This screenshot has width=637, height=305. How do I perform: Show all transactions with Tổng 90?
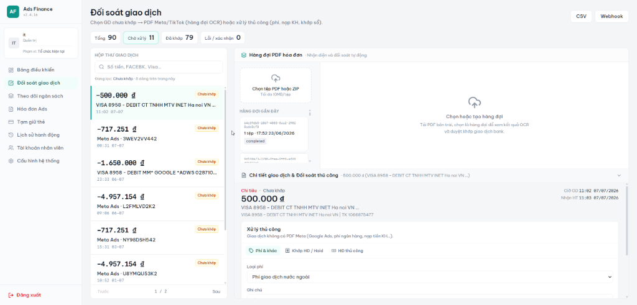point(106,38)
